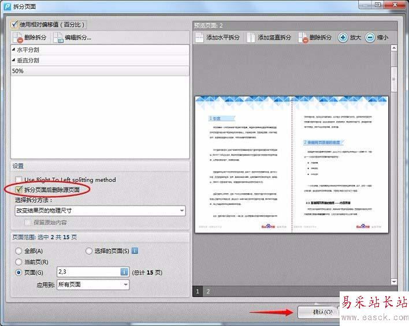Open 应用到 所有页面 dropdown

click(93, 284)
